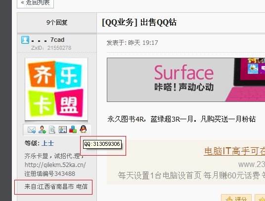This screenshot has height=201, width=265.
Task: Click the add friend icon
Action: click(x=42, y=130)
